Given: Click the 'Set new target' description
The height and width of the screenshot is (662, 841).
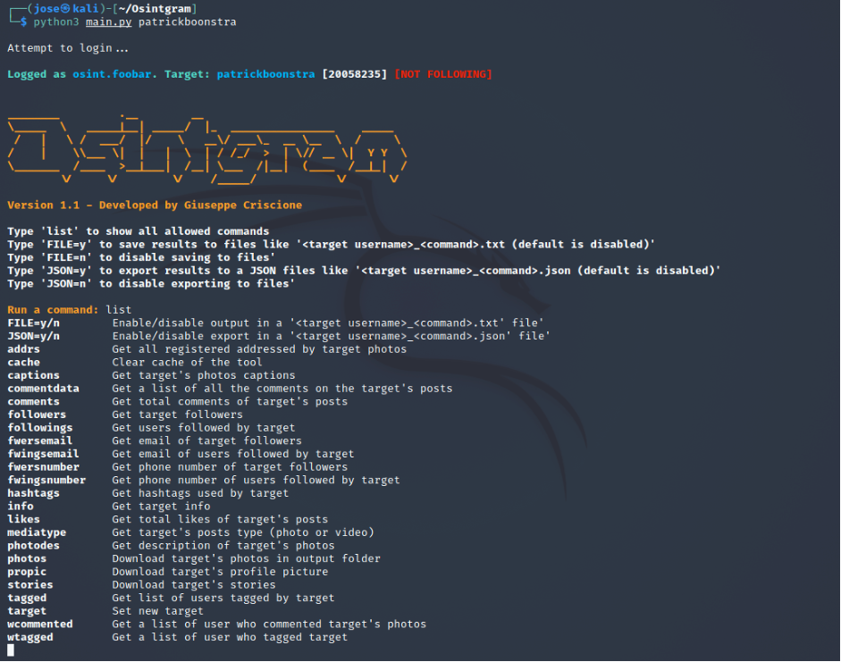Looking at the screenshot, I should coord(157,610).
